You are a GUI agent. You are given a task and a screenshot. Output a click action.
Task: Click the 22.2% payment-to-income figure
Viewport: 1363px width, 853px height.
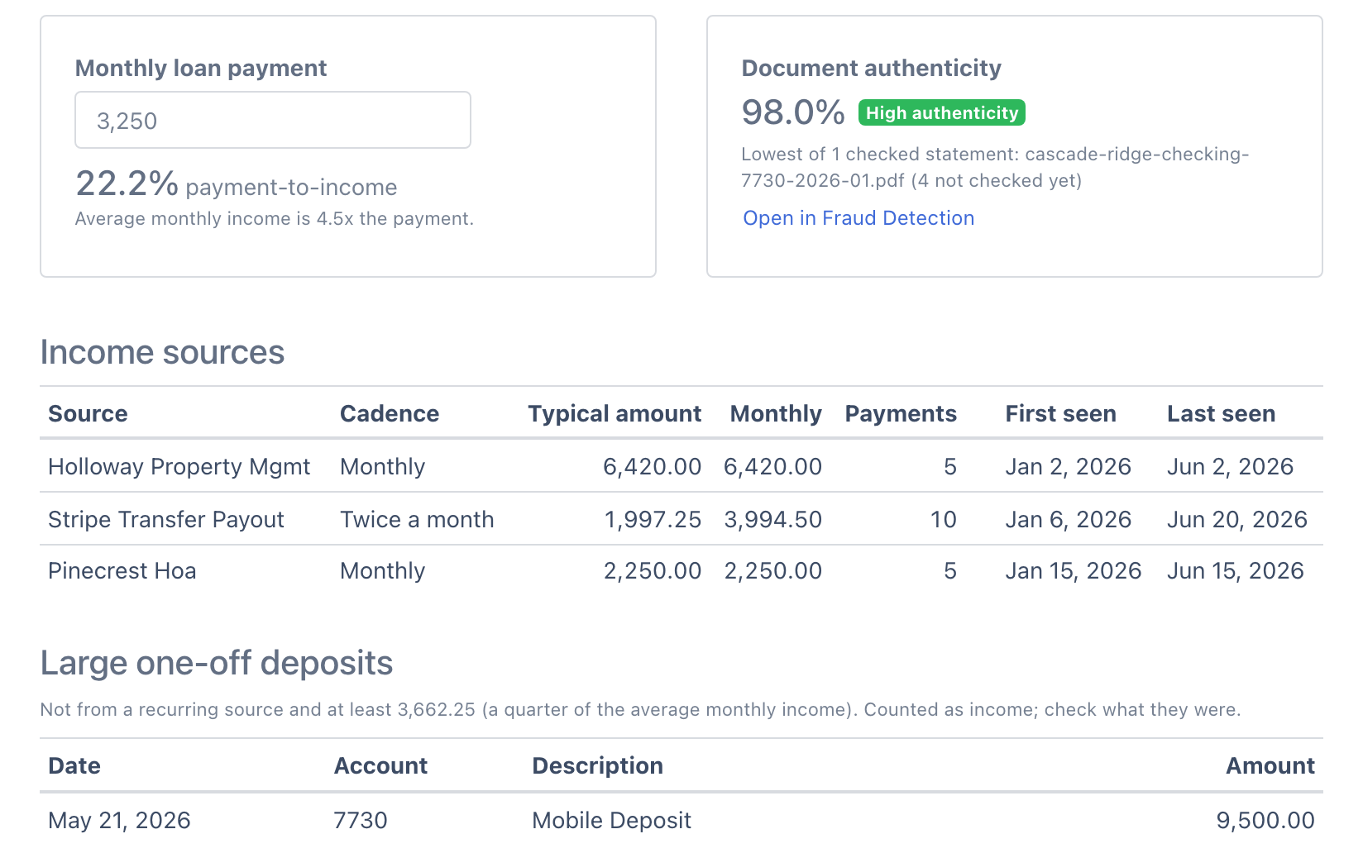pos(127,183)
